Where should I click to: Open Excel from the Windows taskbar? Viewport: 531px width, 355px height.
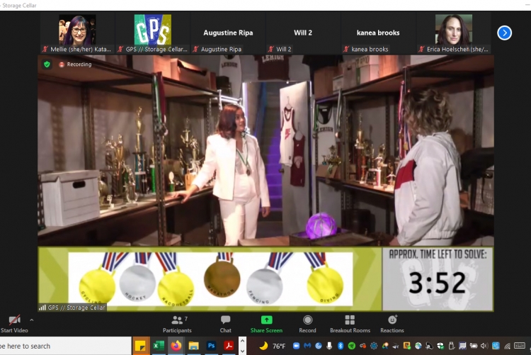tap(159, 346)
